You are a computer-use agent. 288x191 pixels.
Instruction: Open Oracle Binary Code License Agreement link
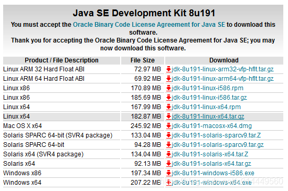pos(149,25)
